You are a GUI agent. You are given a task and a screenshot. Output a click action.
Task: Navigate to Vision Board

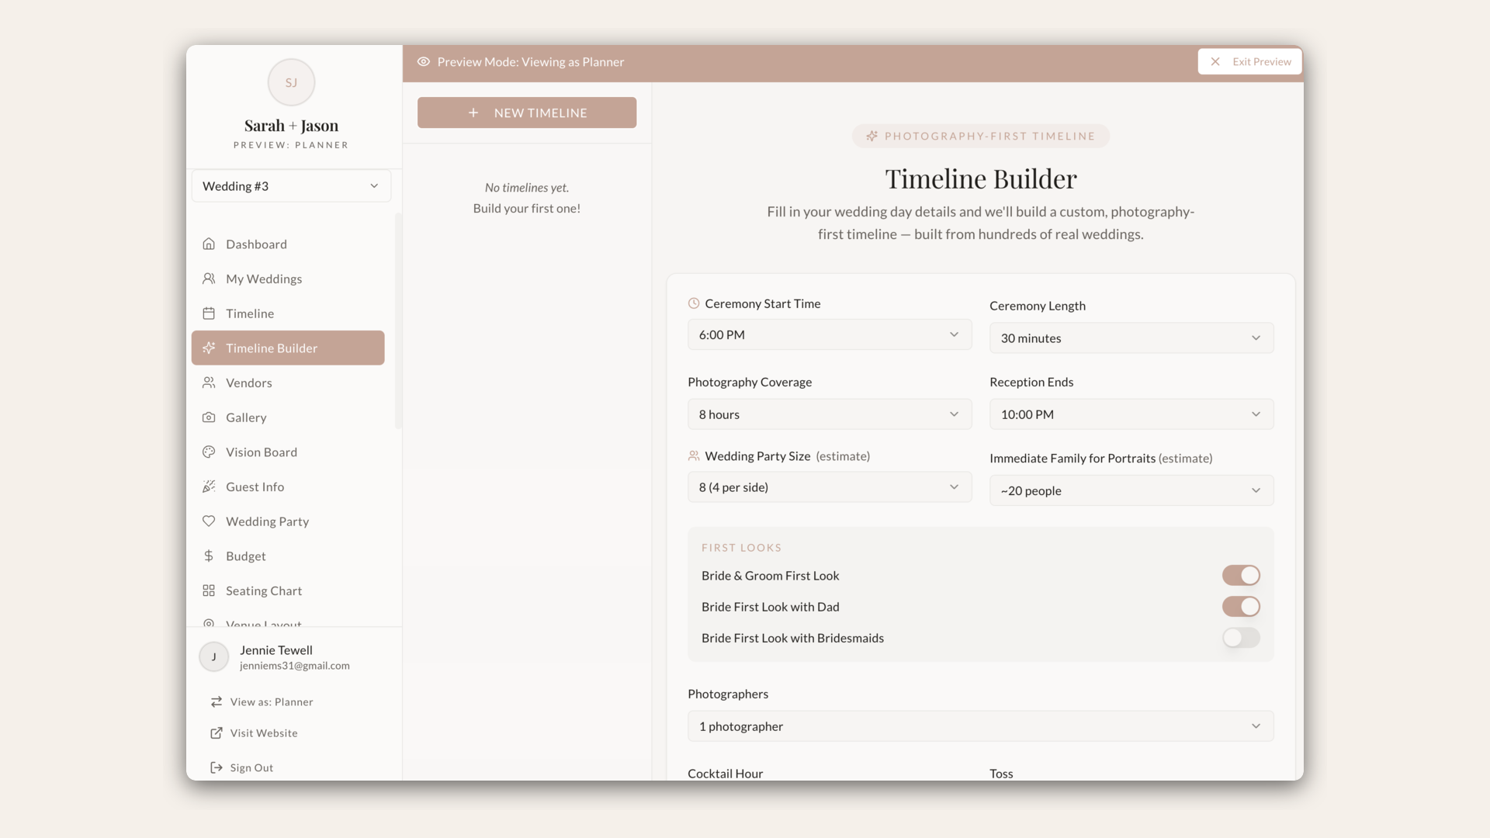click(x=288, y=452)
